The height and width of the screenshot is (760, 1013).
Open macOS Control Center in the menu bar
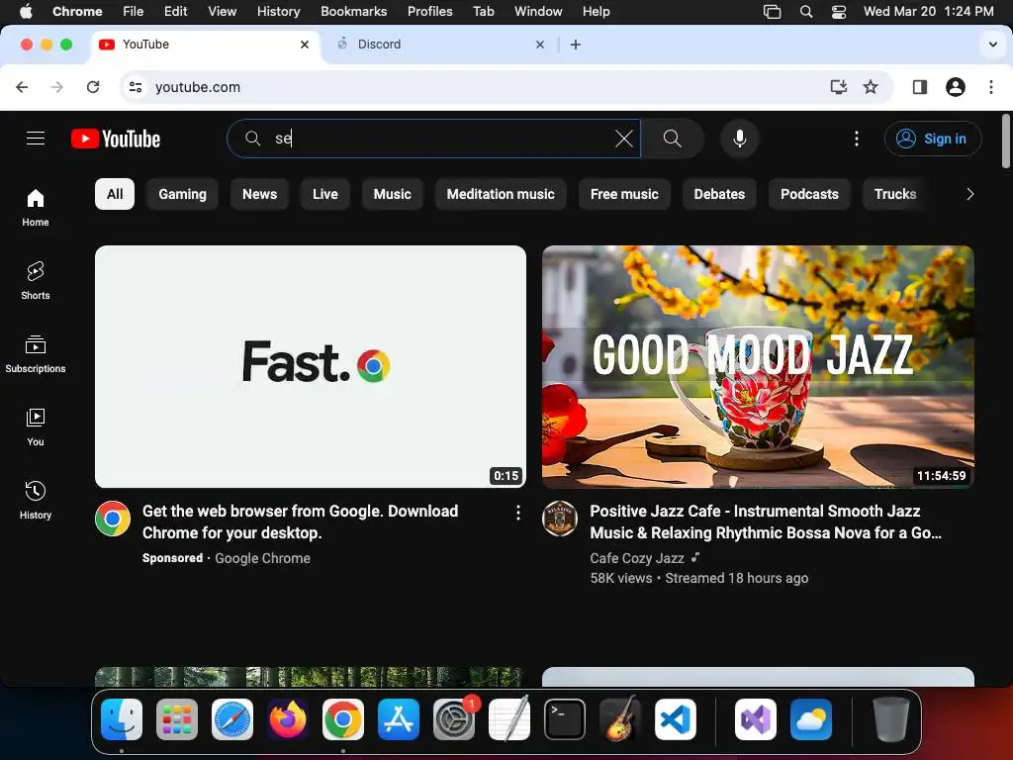click(x=839, y=11)
